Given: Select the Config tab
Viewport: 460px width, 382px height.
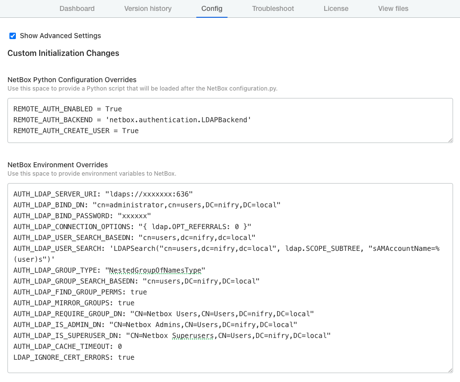Looking at the screenshot, I should (x=212, y=8).
